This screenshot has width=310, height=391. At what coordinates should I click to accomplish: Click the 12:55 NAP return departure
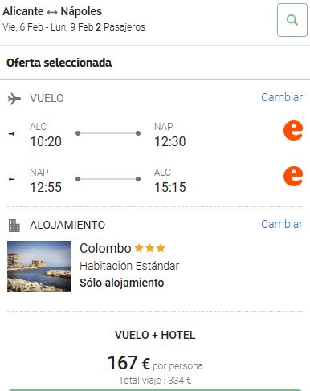(x=46, y=187)
